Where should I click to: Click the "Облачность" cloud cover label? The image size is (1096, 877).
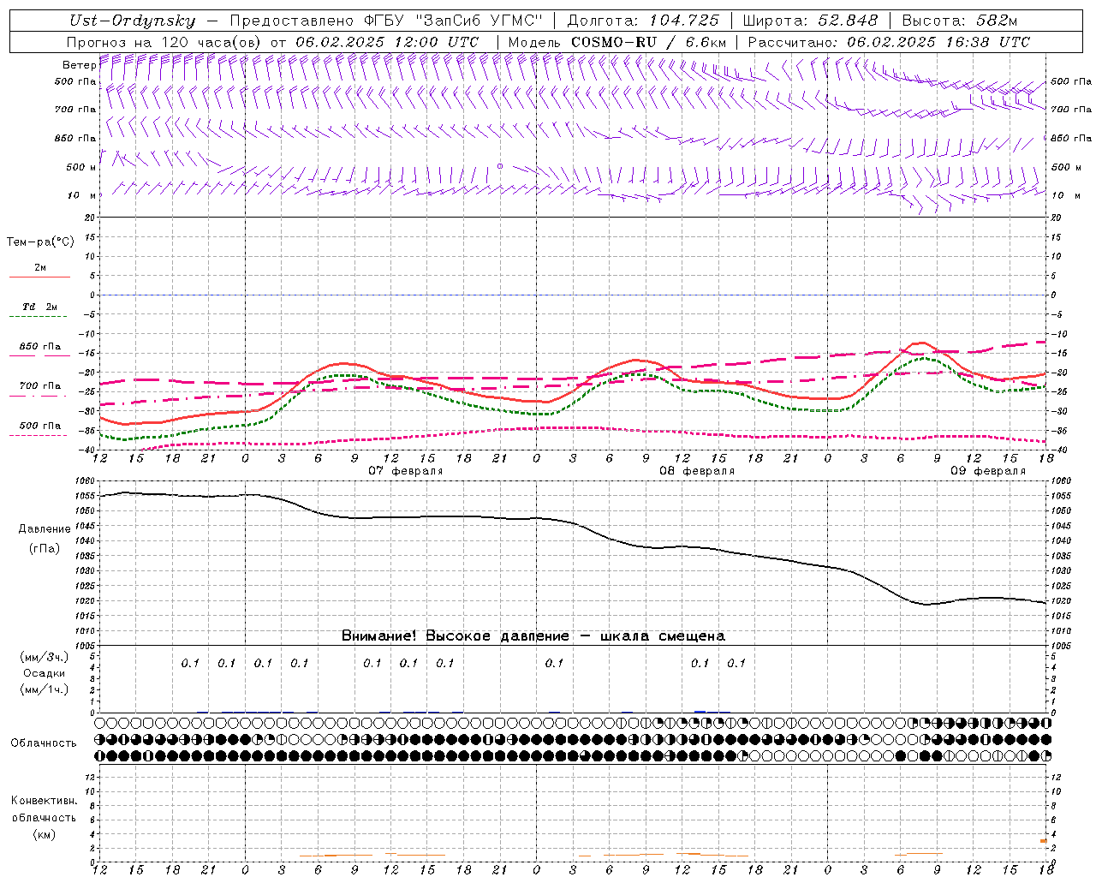click(x=44, y=743)
